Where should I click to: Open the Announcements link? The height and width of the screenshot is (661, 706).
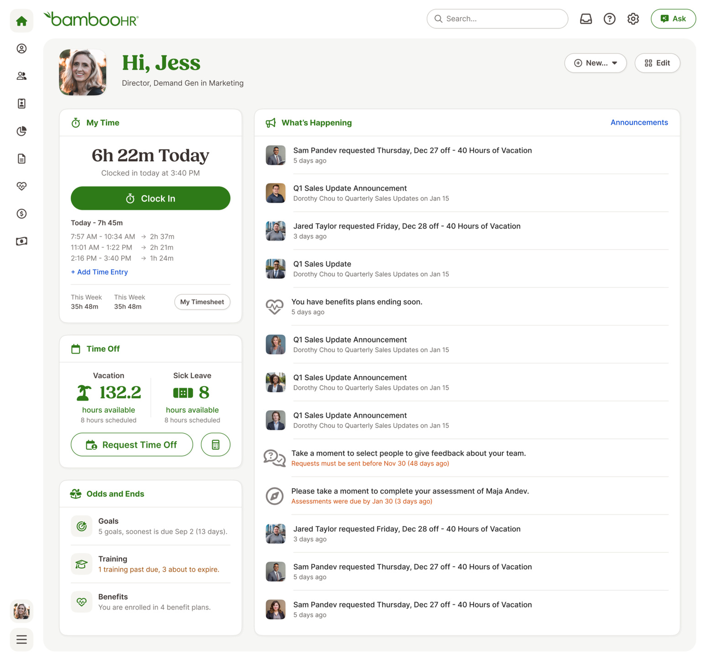click(x=639, y=122)
